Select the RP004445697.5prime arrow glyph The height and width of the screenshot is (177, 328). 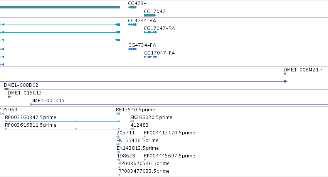point(145,160)
